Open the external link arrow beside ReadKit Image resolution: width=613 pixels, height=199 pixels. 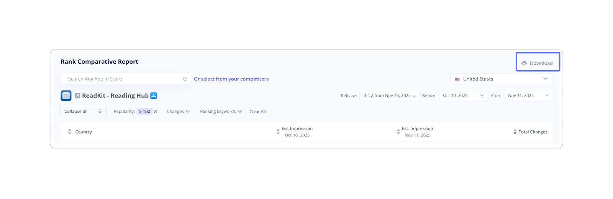pos(77,95)
